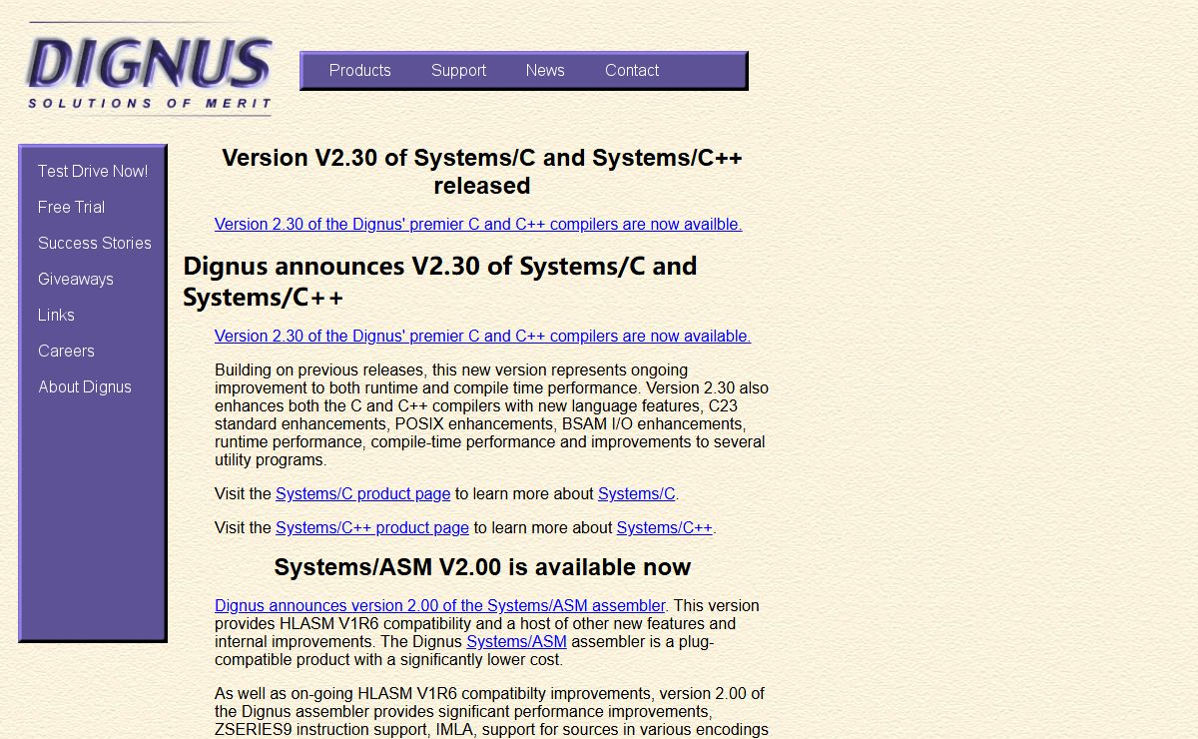
Task: Select Test Drive Now! in sidebar
Action: pyautogui.click(x=93, y=172)
